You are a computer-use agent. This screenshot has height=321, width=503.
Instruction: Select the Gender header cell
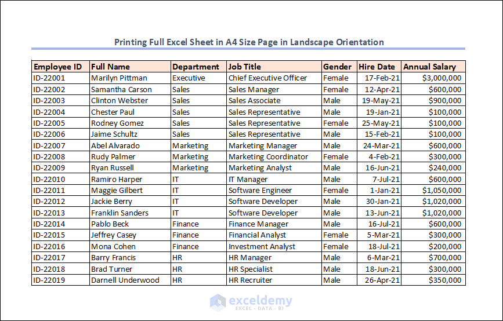point(339,67)
